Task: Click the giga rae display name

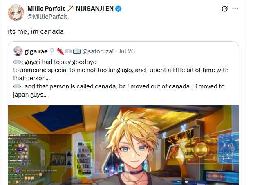Action: click(36, 51)
